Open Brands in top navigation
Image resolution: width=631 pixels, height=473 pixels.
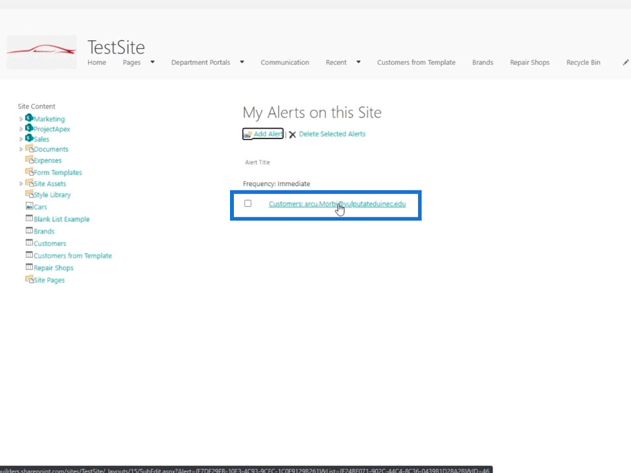coord(483,62)
